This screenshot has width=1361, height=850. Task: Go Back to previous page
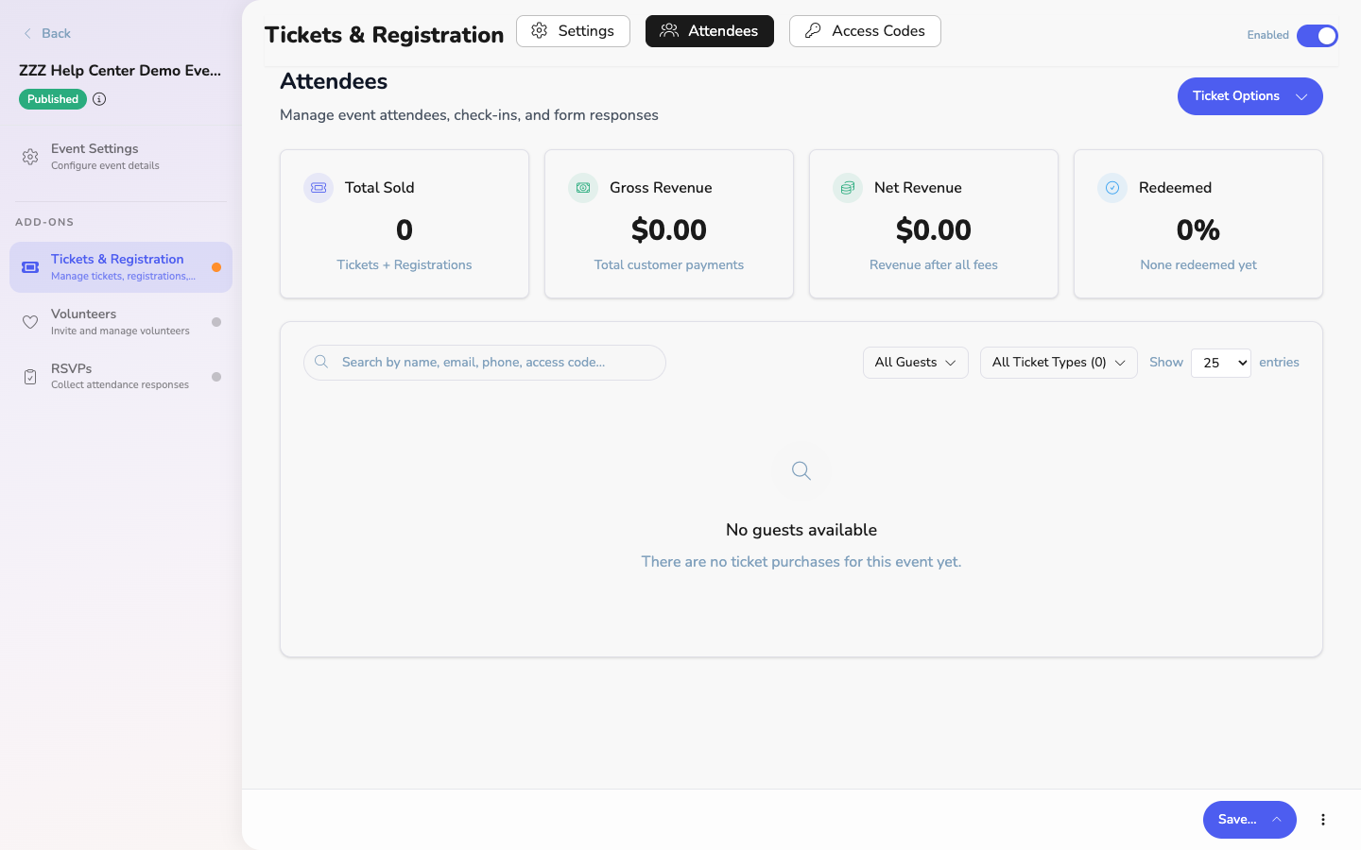[46, 33]
